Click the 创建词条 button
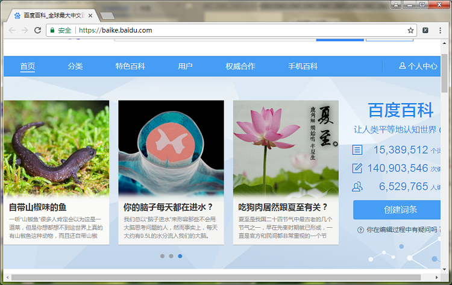This screenshot has width=452, height=285. [x=397, y=210]
